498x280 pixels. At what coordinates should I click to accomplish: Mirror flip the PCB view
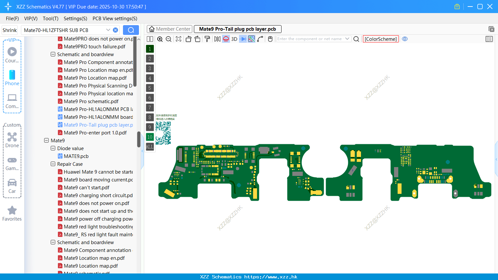click(x=217, y=39)
